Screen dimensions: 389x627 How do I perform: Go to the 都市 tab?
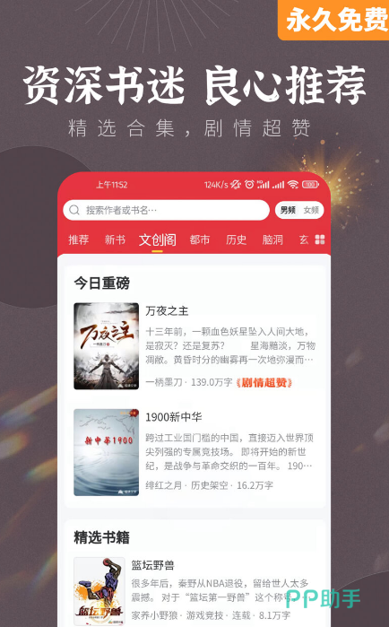click(200, 239)
